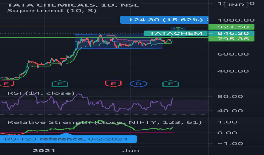Click the TATACHEM symbol price tag
This screenshot has height=155, width=264.
176,33
